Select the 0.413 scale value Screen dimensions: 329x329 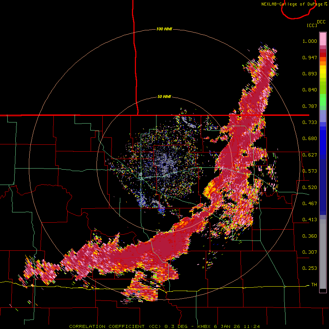click(310, 220)
